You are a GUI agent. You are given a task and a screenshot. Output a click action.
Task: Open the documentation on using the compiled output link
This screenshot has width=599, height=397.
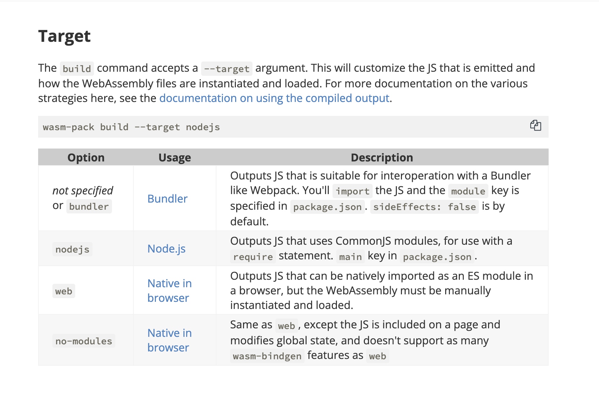pyautogui.click(x=274, y=98)
